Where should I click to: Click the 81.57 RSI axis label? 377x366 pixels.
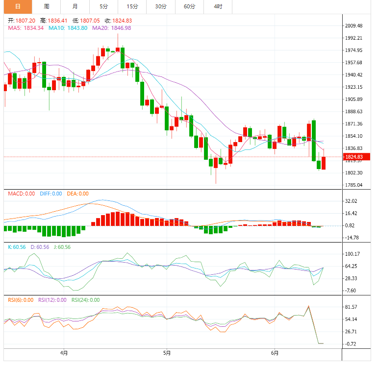pos(351,307)
